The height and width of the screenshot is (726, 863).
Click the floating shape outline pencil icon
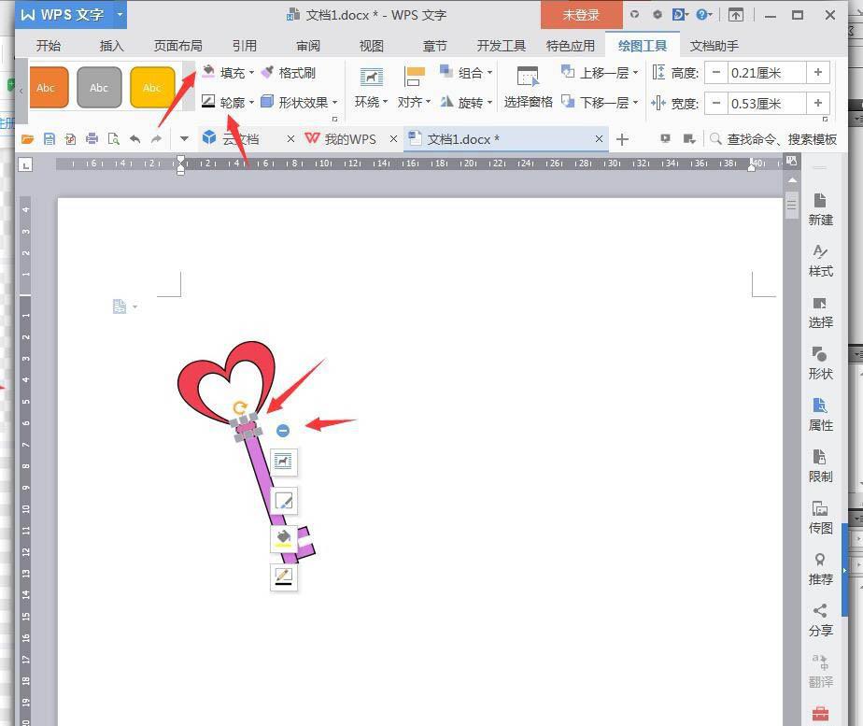[x=283, y=577]
